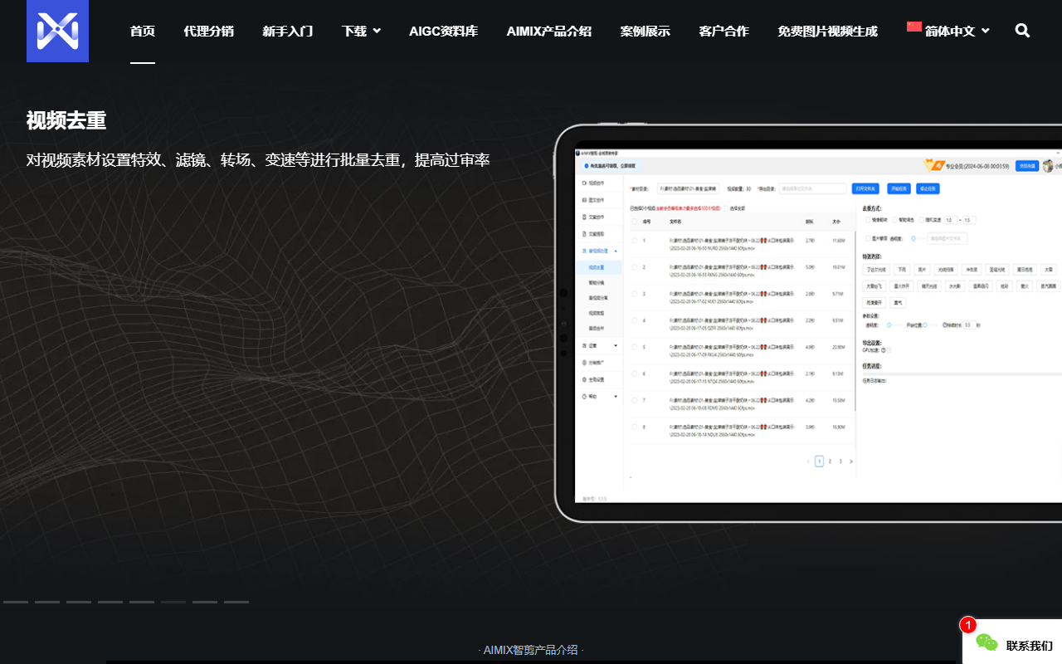The width and height of the screenshot is (1062, 664).
Task: Select 新手入门 in the navigation
Action: [288, 32]
